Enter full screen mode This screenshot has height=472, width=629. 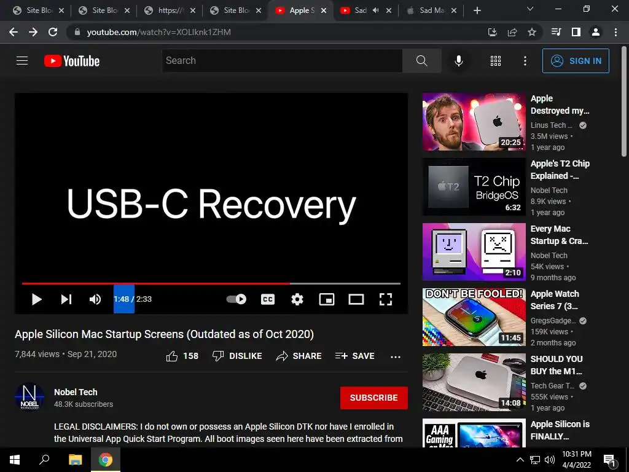coord(386,299)
